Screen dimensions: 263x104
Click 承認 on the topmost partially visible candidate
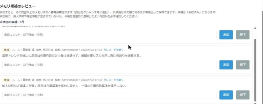pos(226,35)
